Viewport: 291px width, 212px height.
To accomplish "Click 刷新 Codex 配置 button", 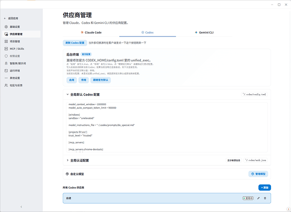I will click(75, 43).
